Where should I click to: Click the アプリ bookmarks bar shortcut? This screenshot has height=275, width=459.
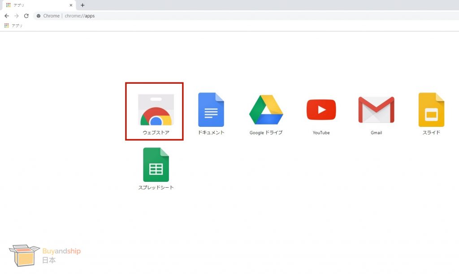coord(13,26)
